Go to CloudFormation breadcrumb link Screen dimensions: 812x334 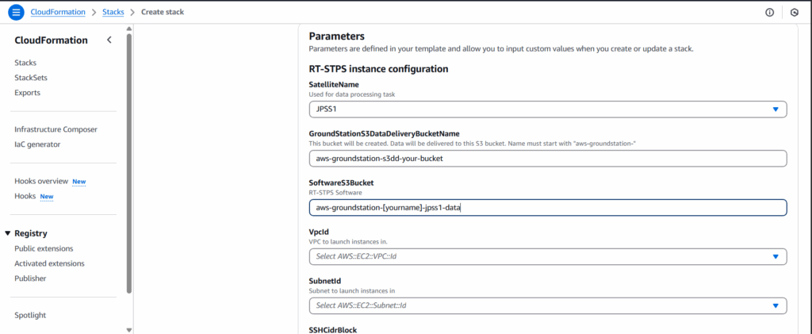(x=58, y=13)
